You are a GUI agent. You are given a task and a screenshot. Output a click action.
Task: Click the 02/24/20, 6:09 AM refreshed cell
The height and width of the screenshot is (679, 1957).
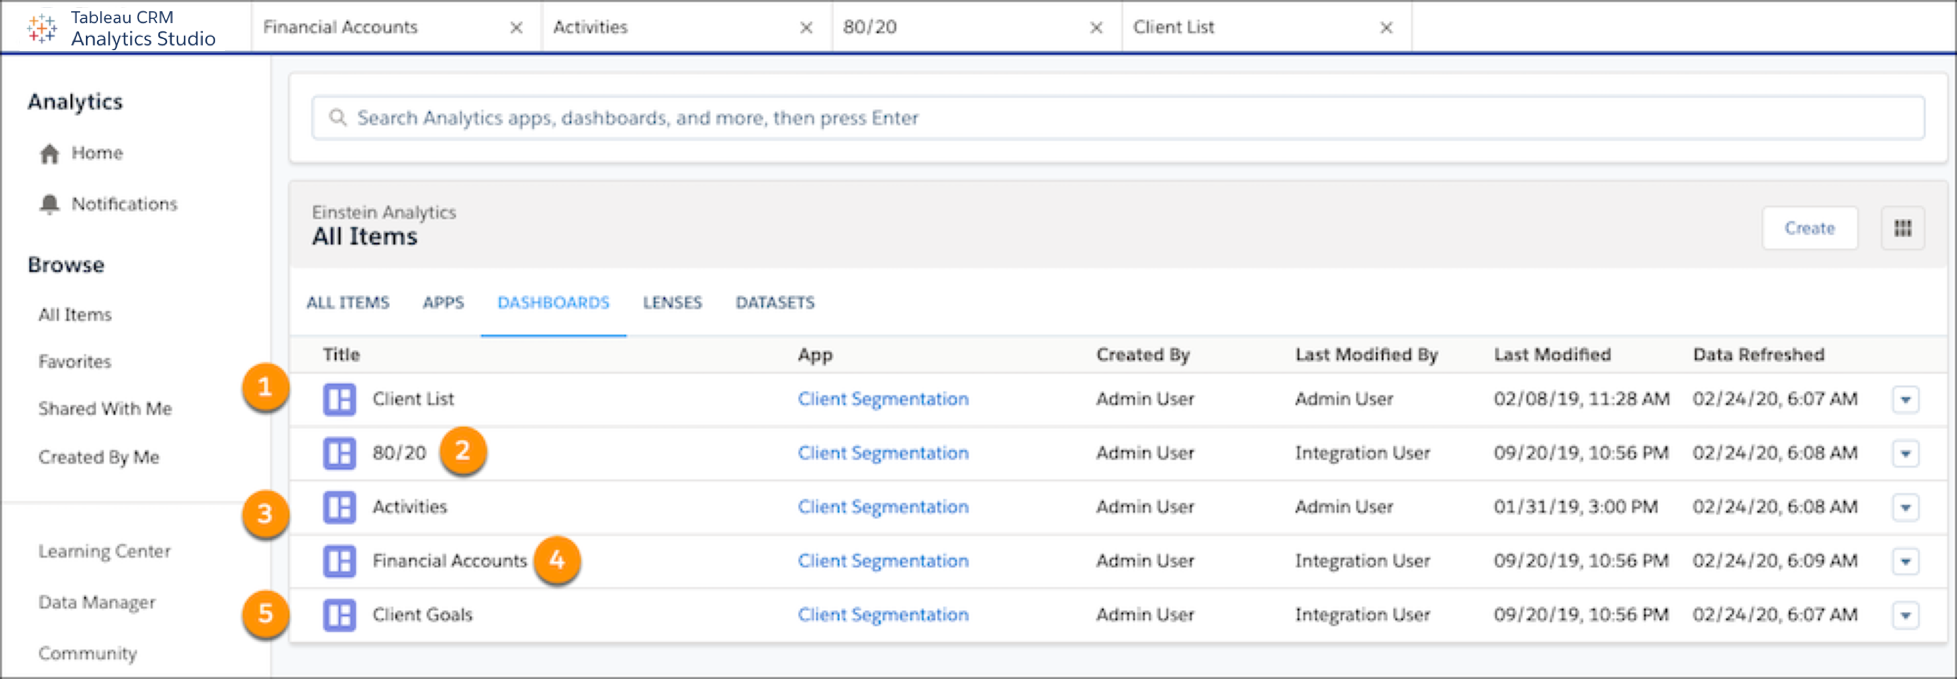point(1774,560)
